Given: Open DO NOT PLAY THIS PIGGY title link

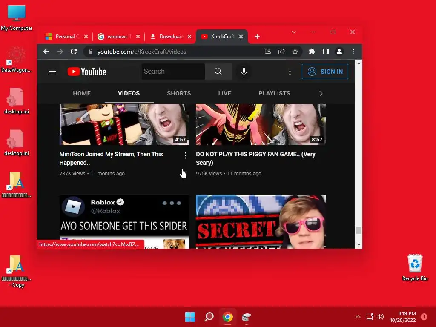Looking at the screenshot, I should 255,158.
